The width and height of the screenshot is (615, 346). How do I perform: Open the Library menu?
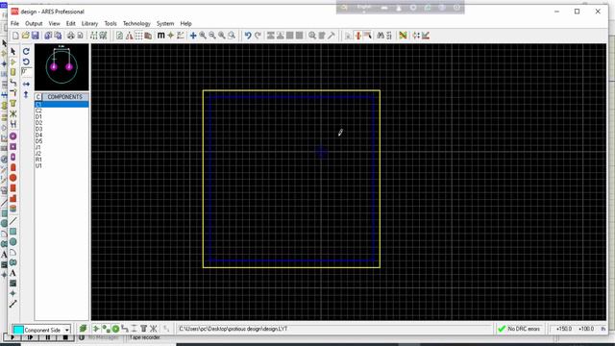coord(89,23)
